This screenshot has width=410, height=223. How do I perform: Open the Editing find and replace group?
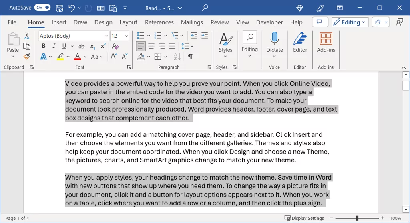tap(250, 45)
